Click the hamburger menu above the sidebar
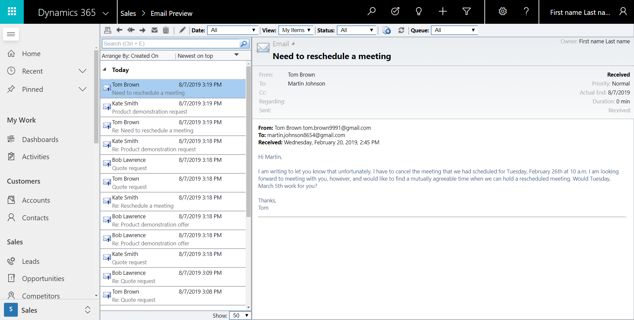The image size is (634, 320). [x=11, y=34]
